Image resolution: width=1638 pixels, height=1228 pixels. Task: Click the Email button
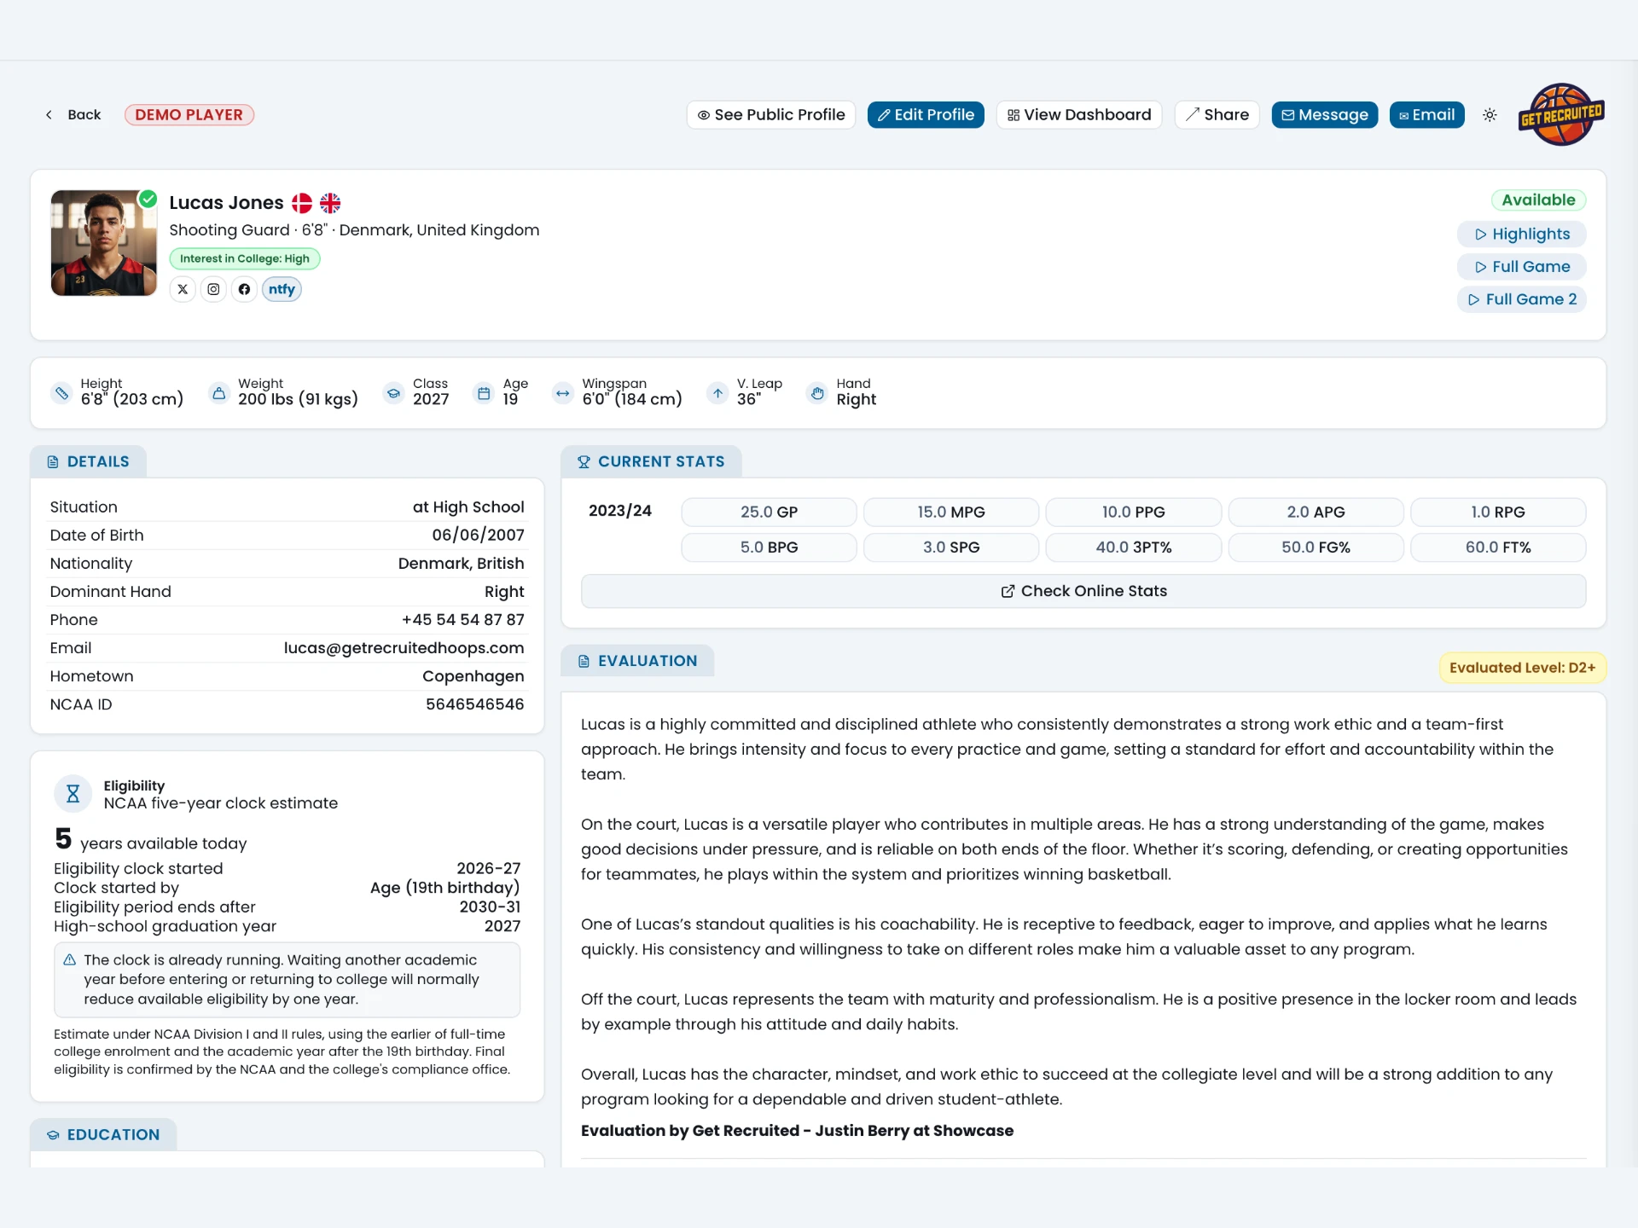tap(1427, 115)
